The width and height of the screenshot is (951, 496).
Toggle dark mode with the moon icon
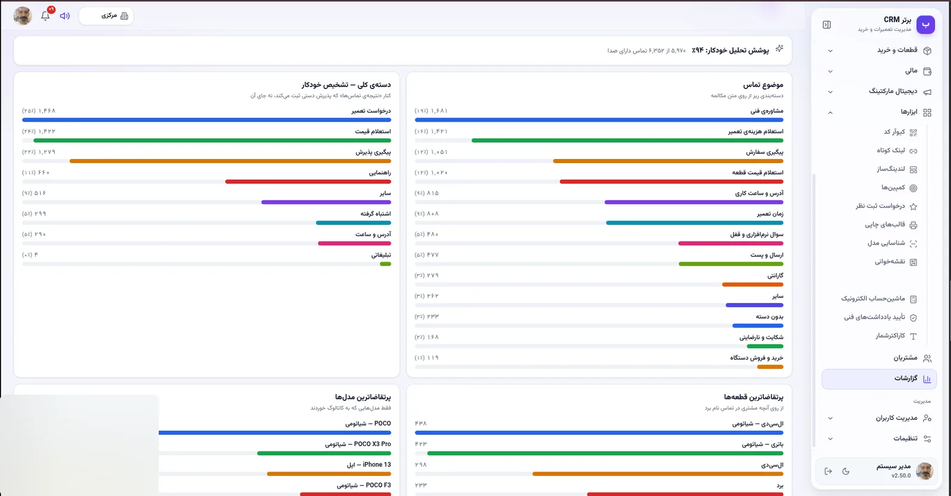click(x=846, y=471)
